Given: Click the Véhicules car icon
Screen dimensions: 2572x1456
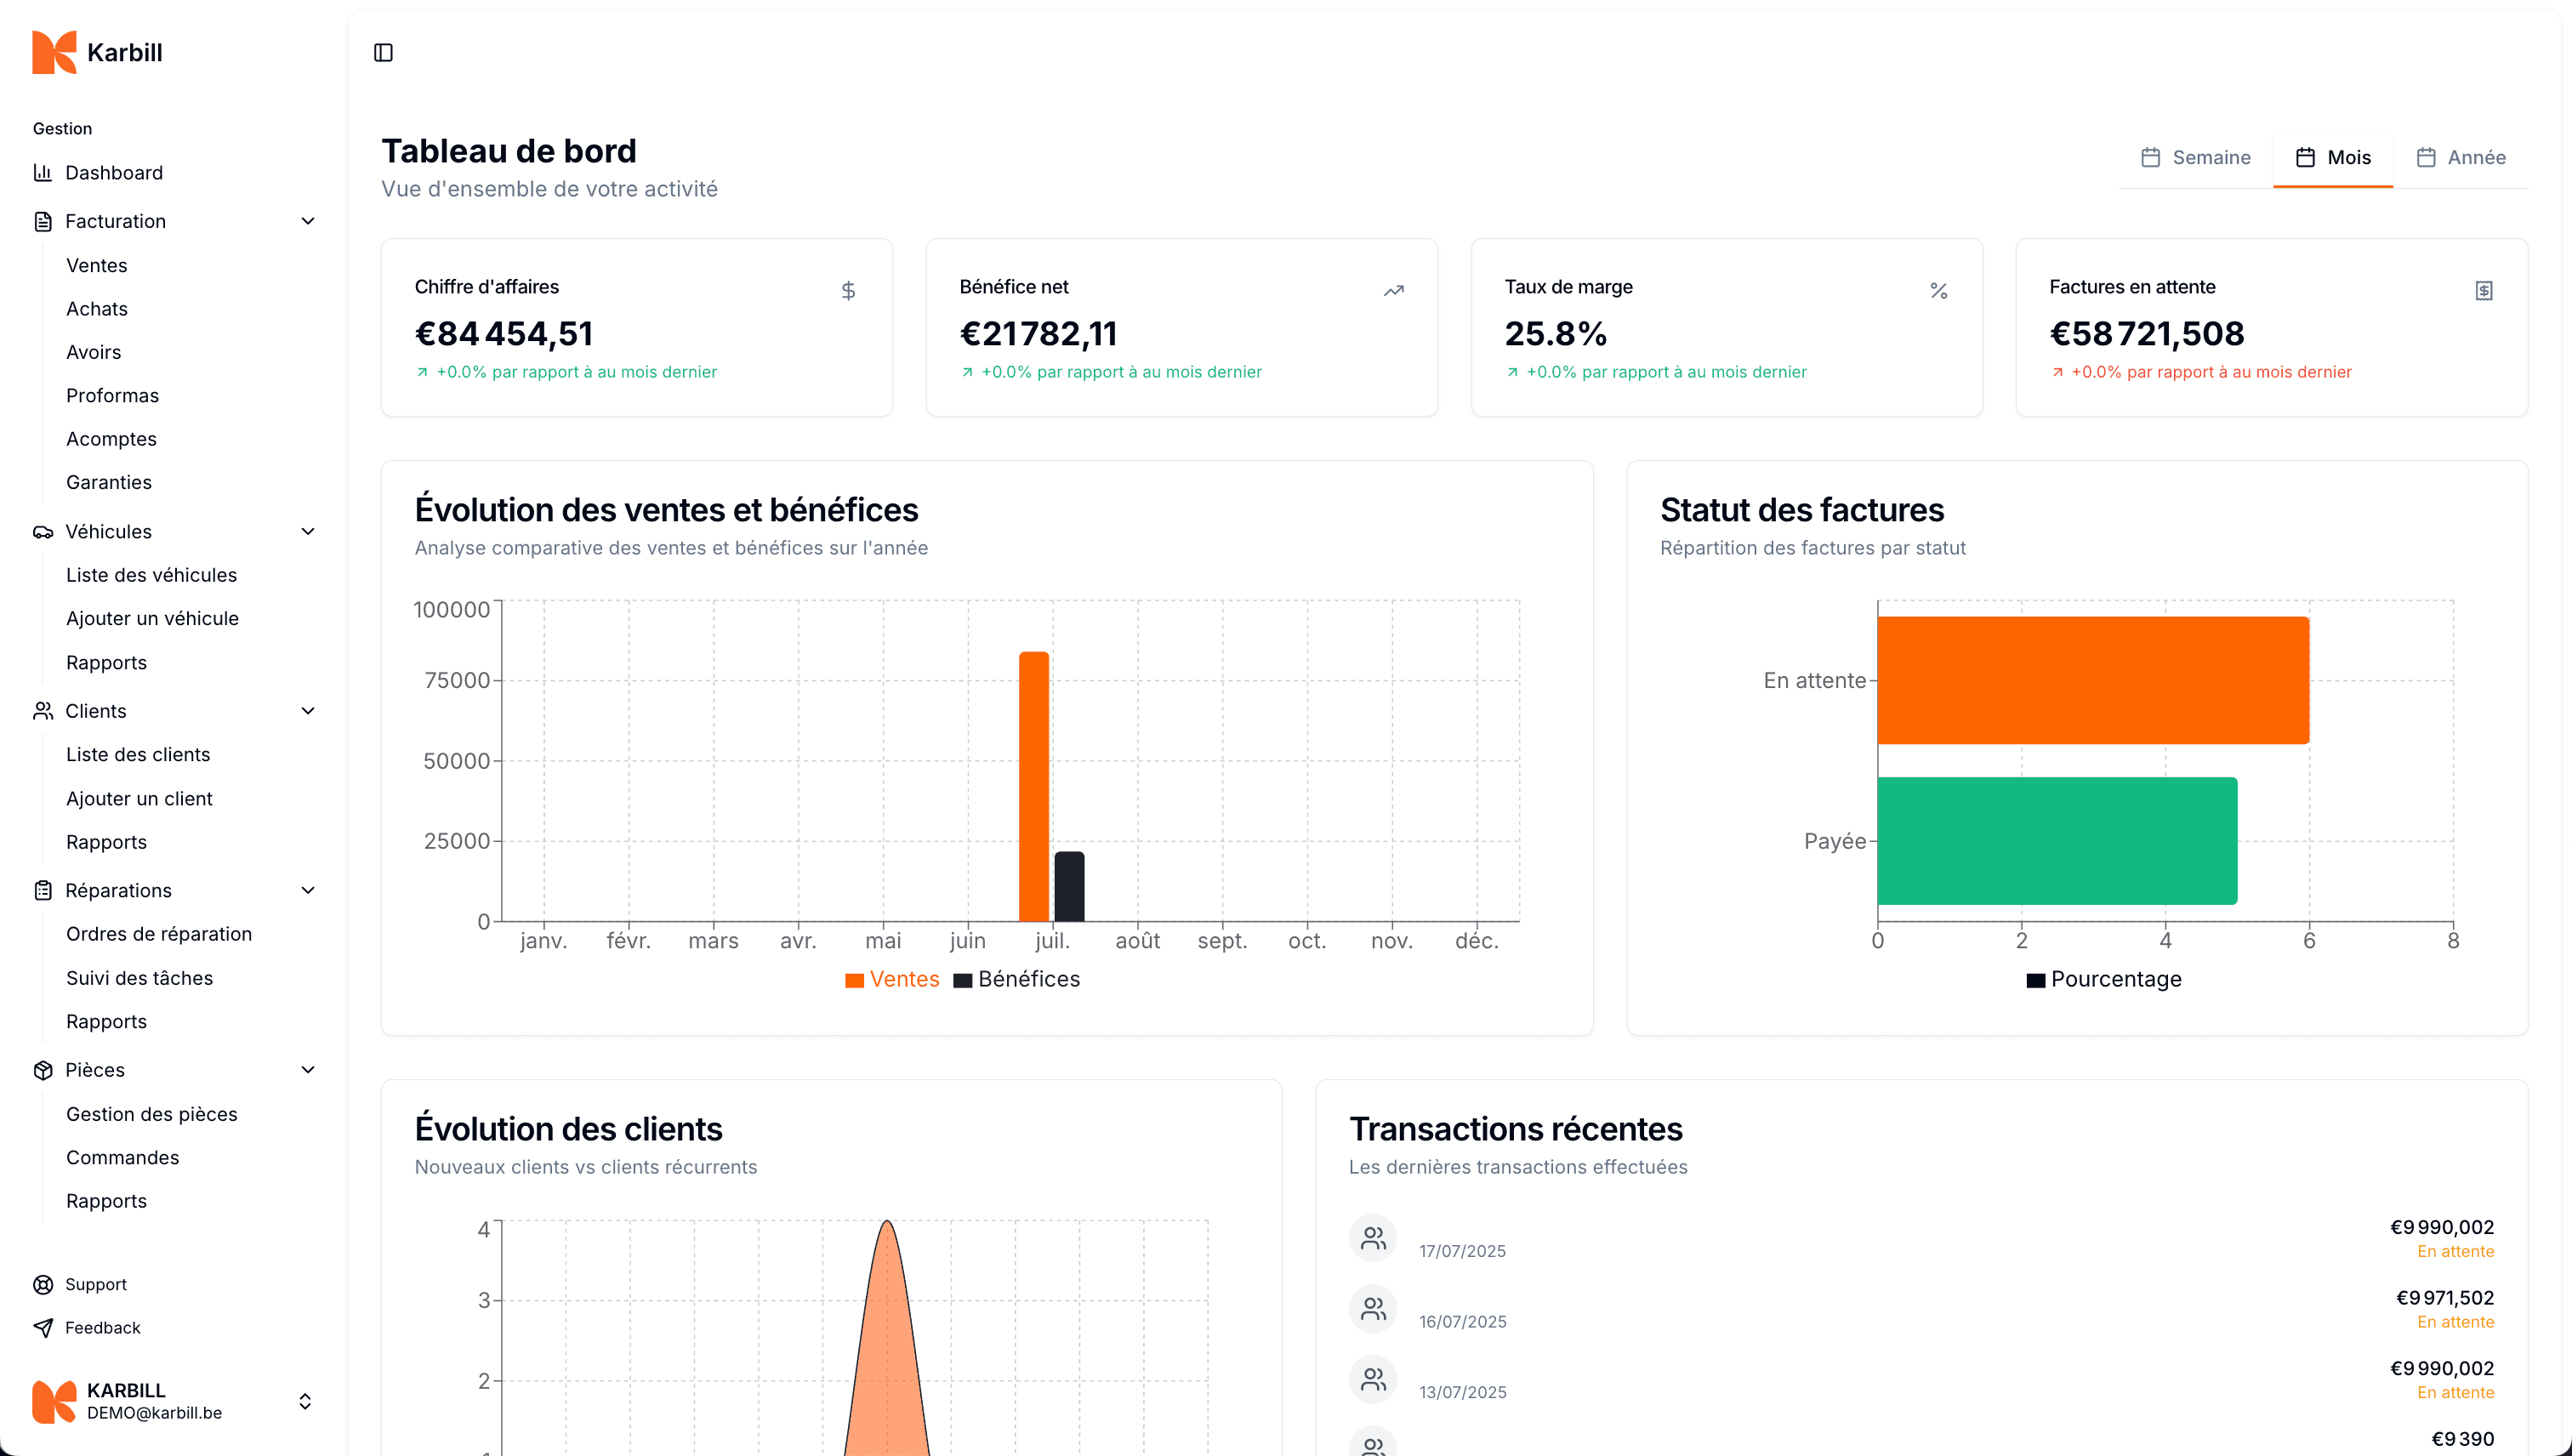Looking at the screenshot, I should tap(43, 532).
